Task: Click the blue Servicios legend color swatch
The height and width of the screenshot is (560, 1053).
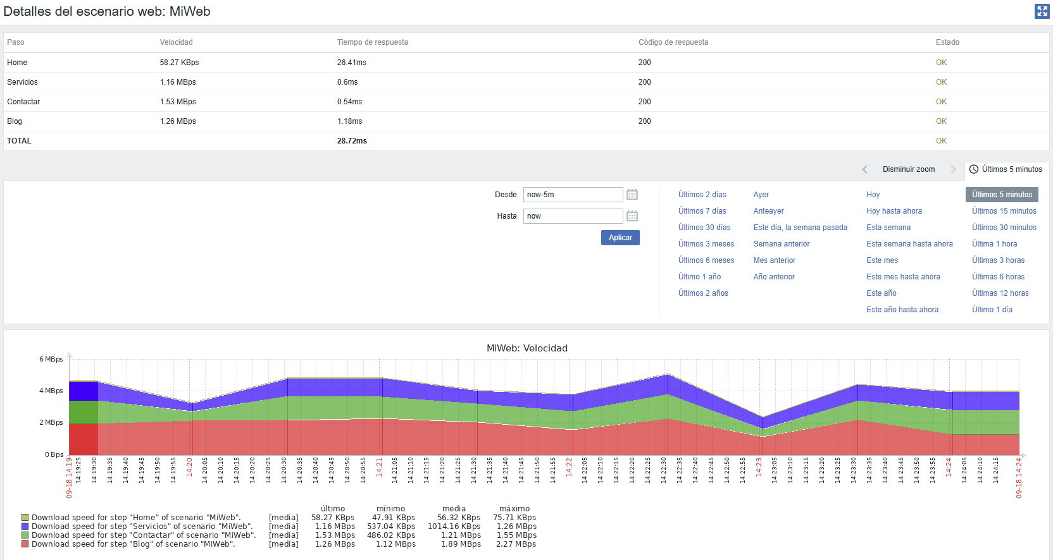Action: (25, 527)
